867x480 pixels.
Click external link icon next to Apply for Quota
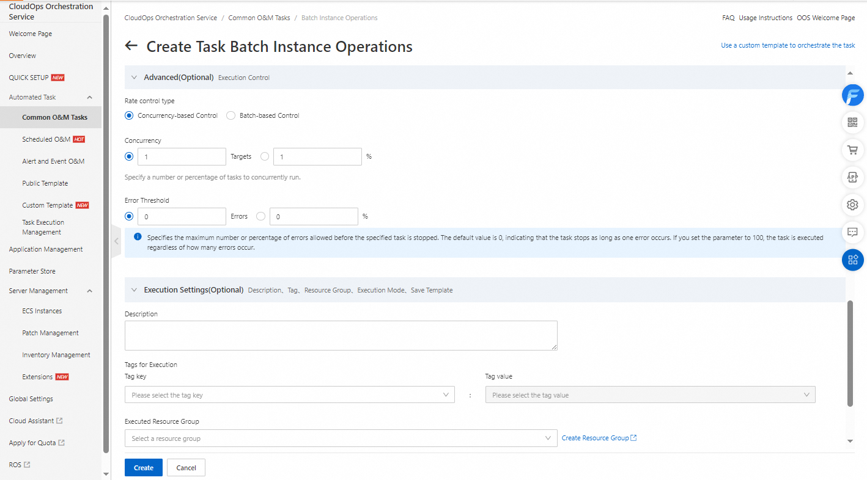(x=61, y=443)
